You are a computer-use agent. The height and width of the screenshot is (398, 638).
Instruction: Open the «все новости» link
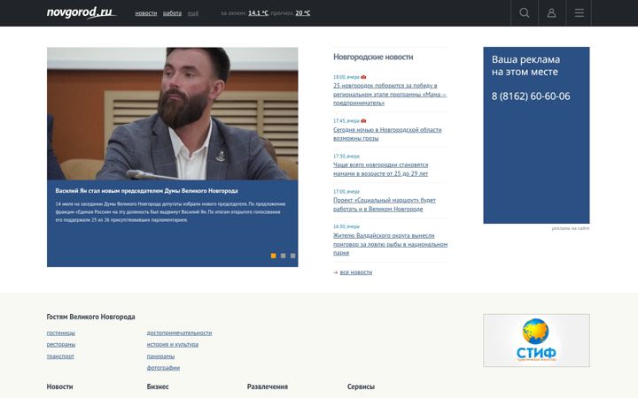click(x=356, y=272)
